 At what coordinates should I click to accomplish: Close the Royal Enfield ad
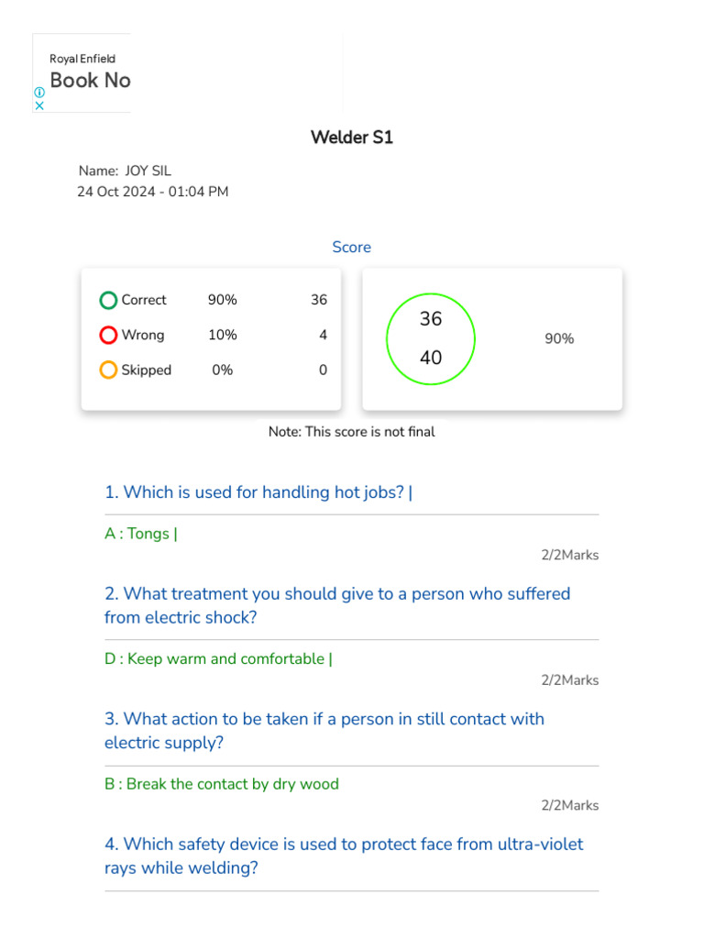pyautogui.click(x=39, y=105)
